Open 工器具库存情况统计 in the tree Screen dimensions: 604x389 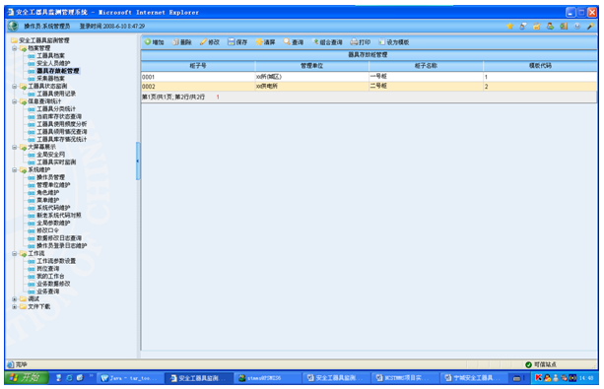pyautogui.click(x=62, y=140)
